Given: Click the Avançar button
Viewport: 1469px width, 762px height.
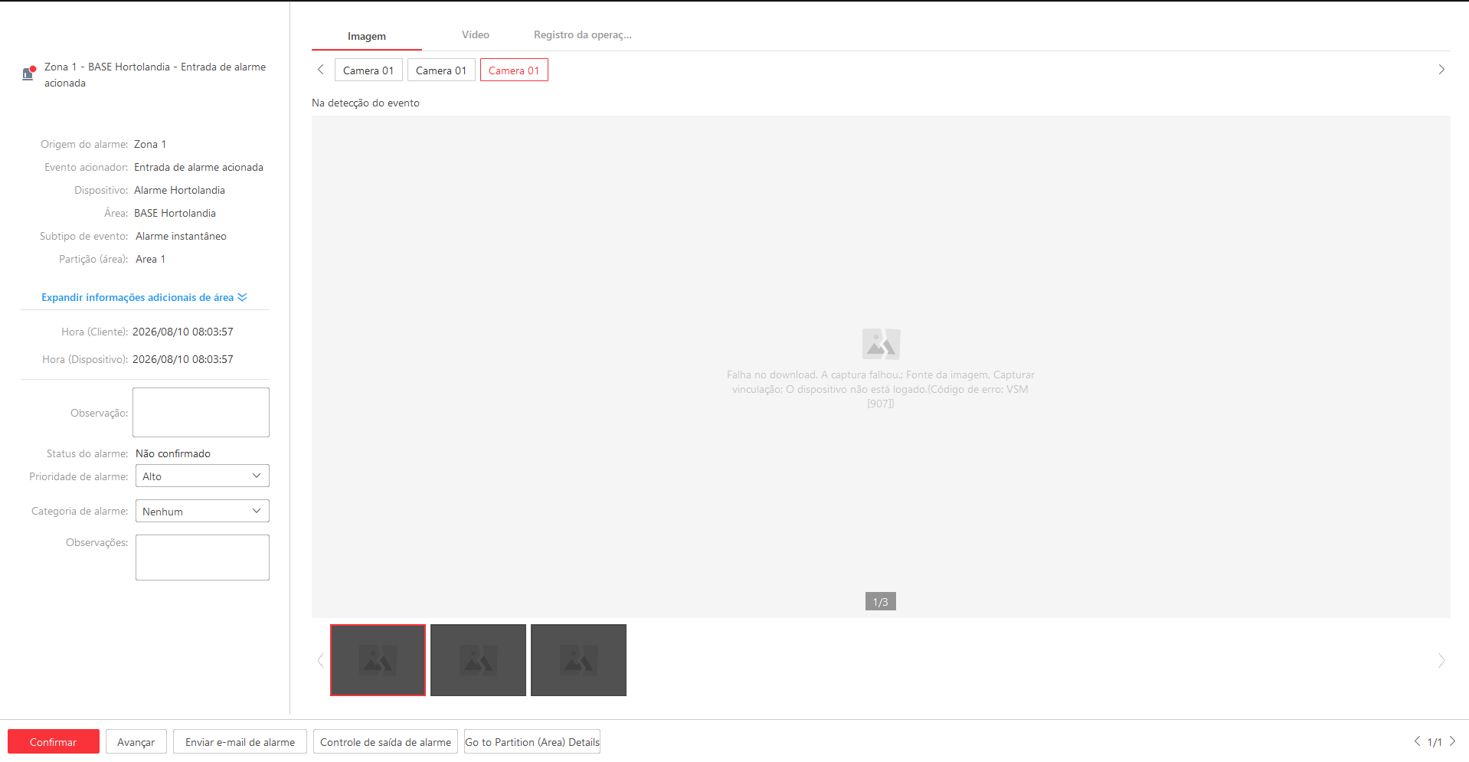Looking at the screenshot, I should pyautogui.click(x=136, y=742).
